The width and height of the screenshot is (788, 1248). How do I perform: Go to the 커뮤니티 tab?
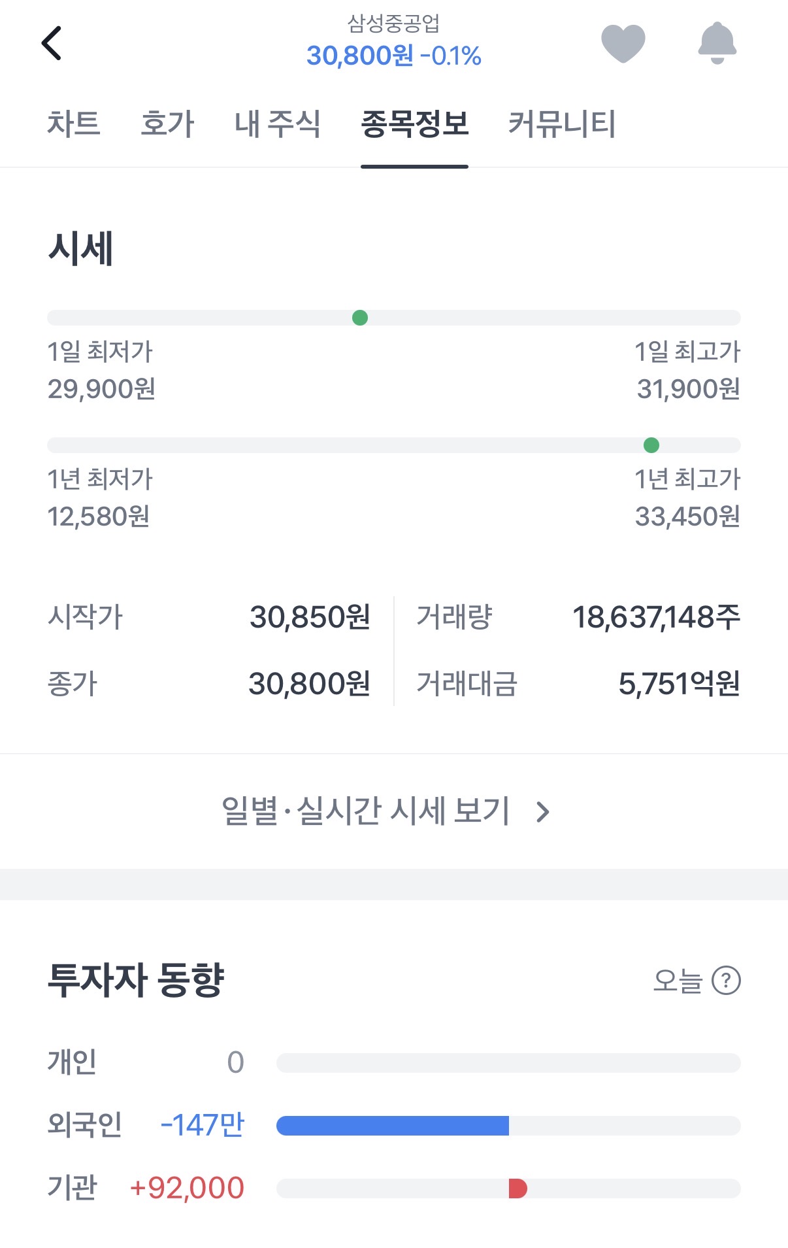(562, 124)
